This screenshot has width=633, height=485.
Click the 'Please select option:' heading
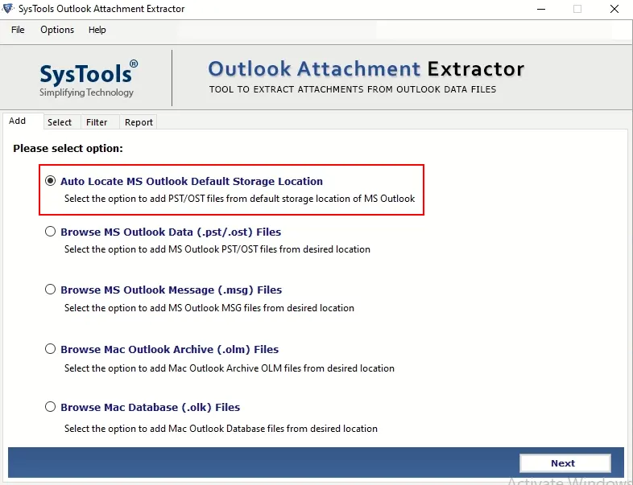tap(68, 148)
